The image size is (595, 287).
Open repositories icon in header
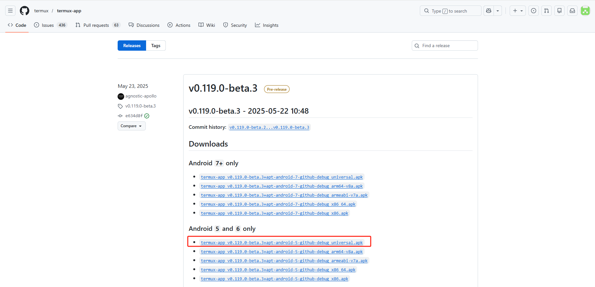(559, 11)
